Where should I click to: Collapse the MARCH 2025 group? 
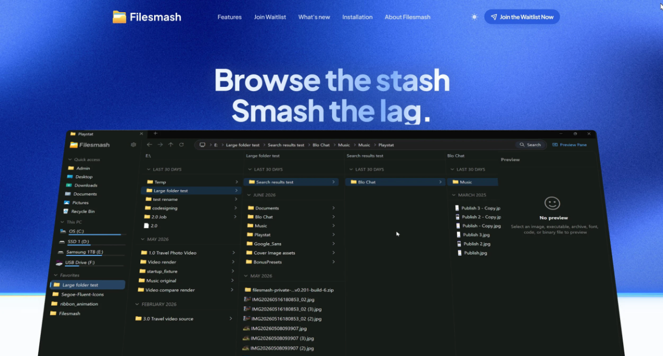tap(453, 195)
